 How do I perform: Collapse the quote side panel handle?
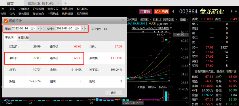pos(189,64)
